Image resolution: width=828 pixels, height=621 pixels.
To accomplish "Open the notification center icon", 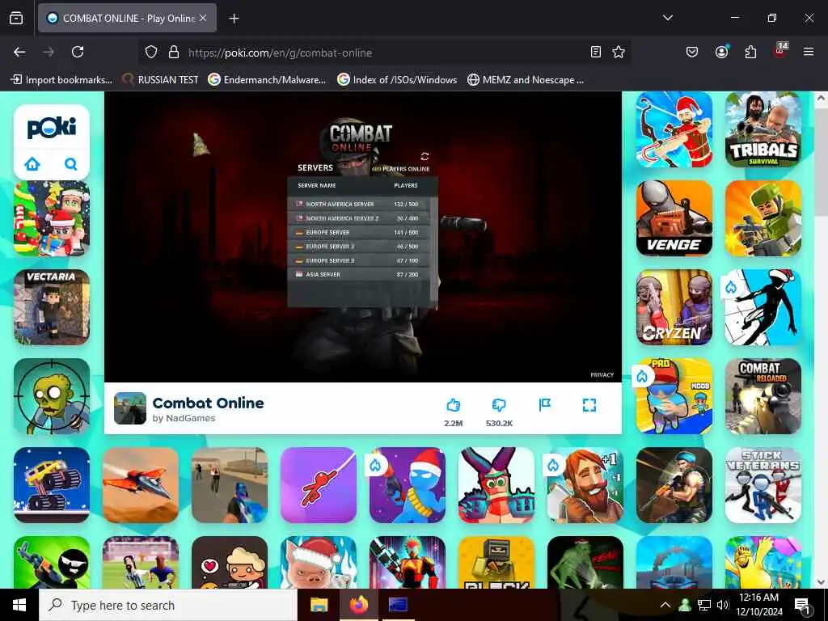I will click(x=802, y=606).
